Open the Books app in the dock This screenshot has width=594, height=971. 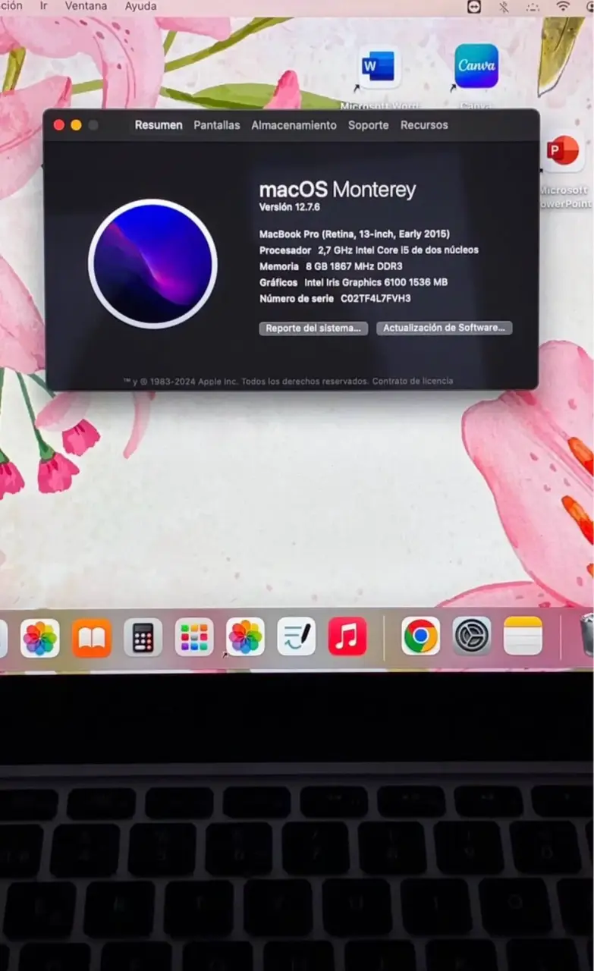(x=92, y=637)
